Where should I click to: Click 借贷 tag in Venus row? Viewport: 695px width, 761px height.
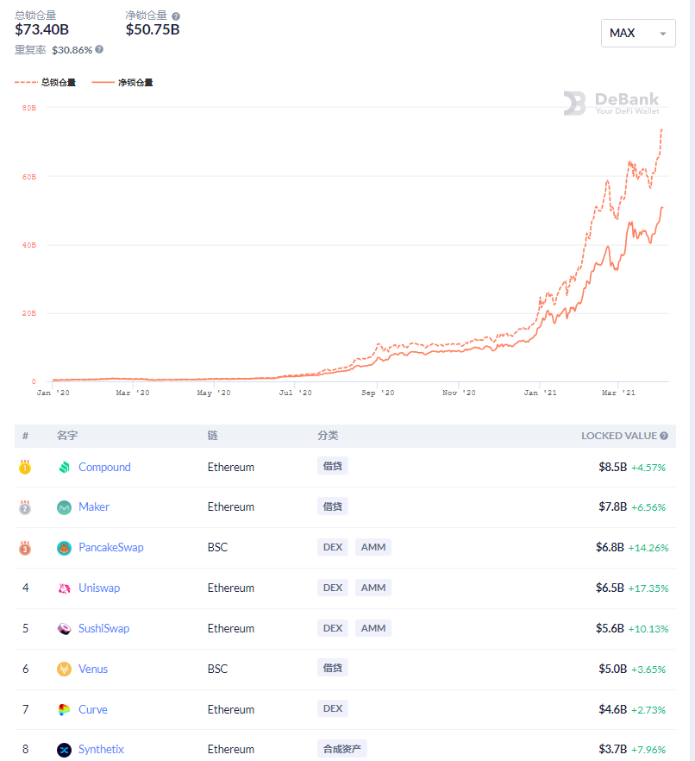pos(332,668)
